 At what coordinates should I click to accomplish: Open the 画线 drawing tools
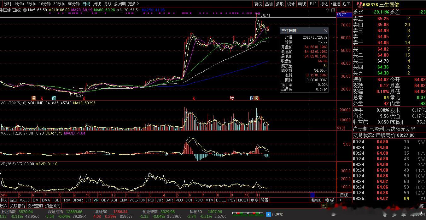coord(302,4)
